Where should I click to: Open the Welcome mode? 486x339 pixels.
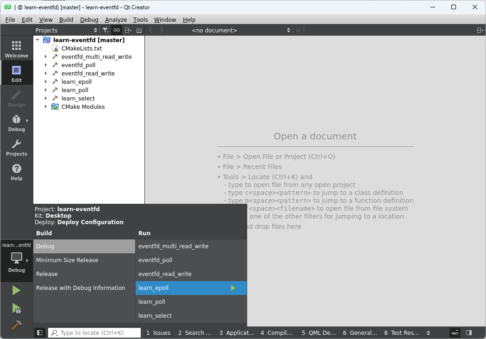click(x=16, y=49)
